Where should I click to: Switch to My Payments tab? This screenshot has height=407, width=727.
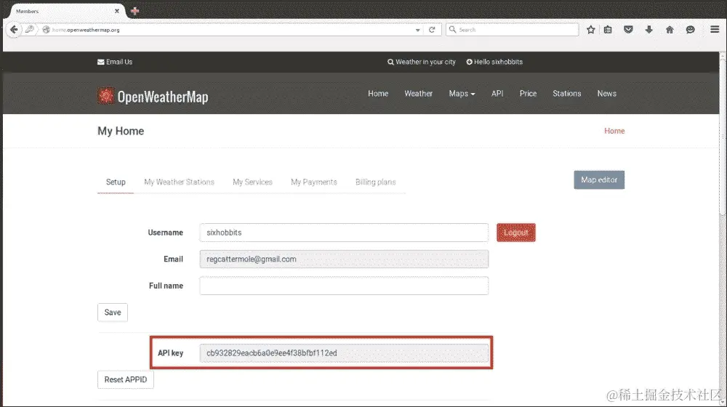[314, 182]
